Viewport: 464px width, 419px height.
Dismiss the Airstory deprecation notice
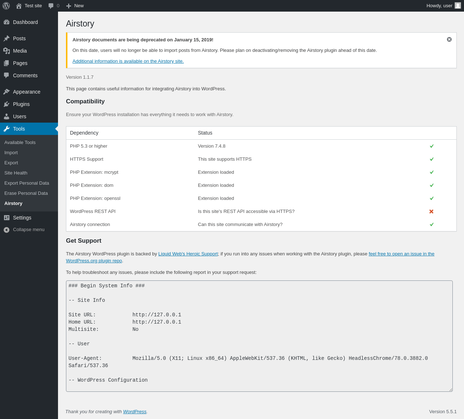click(449, 40)
